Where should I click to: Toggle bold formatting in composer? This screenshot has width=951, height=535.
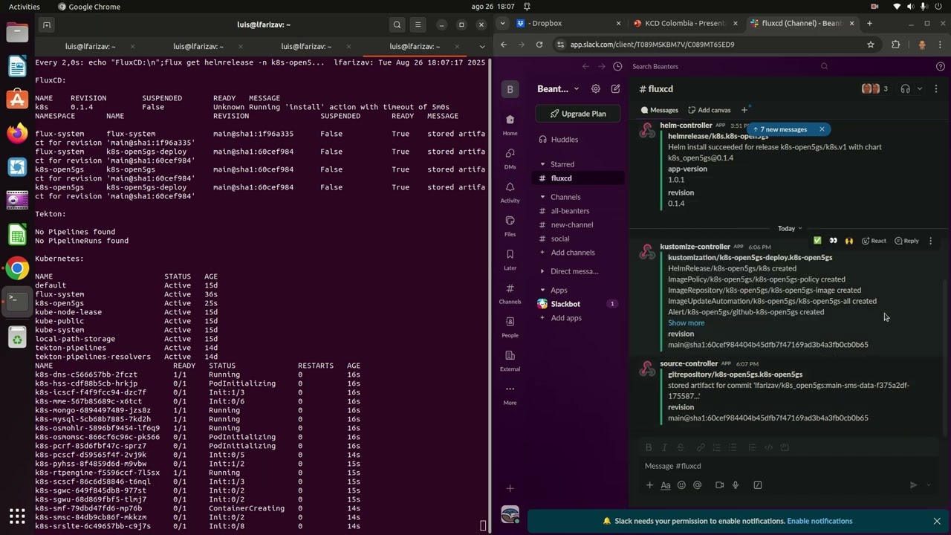click(649, 447)
